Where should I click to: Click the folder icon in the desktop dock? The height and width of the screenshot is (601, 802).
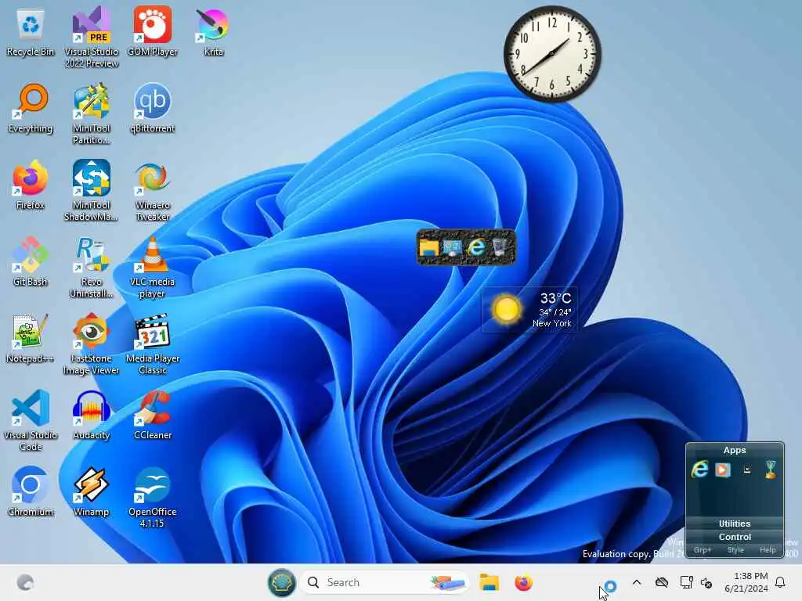428,247
